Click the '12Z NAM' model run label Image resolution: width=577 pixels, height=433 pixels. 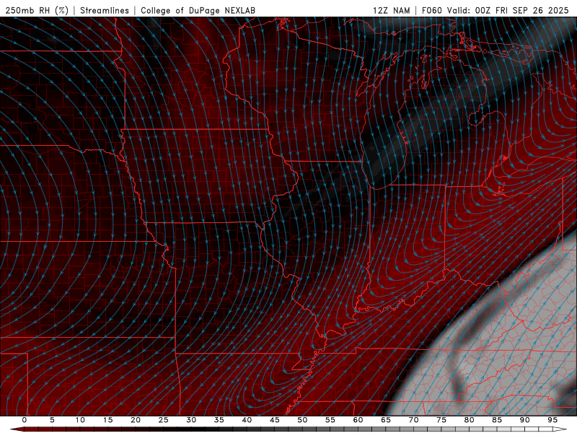(x=391, y=10)
